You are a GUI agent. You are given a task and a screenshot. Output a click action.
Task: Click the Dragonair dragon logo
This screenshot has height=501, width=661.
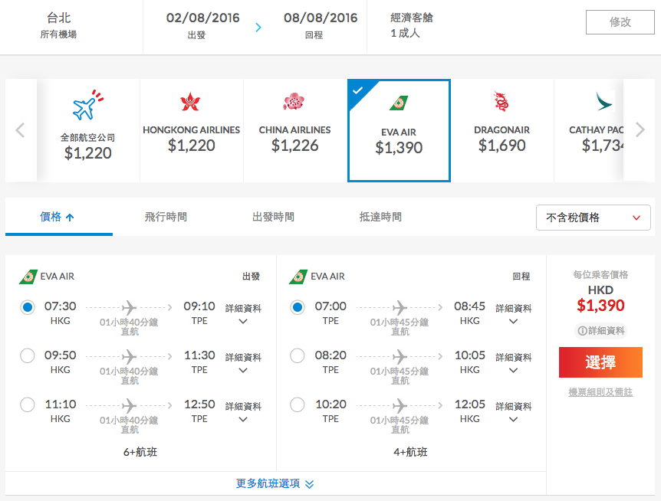tap(501, 101)
